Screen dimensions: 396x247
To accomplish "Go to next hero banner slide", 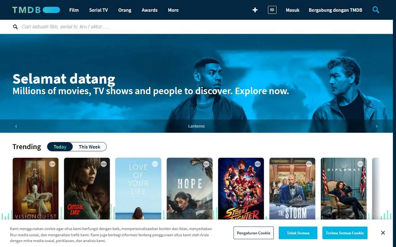I will click(x=377, y=126).
